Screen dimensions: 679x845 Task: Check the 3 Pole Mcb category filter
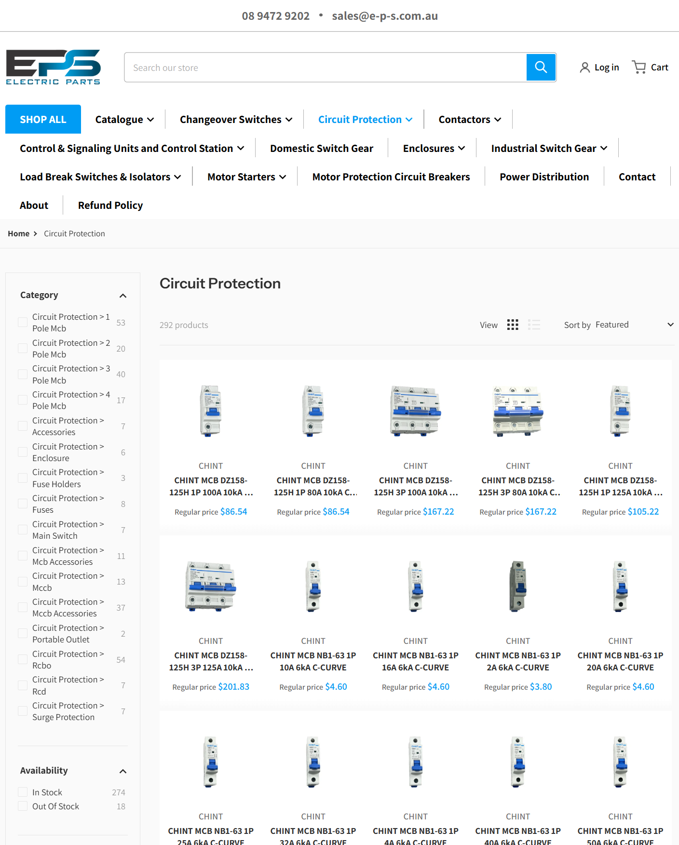23,374
